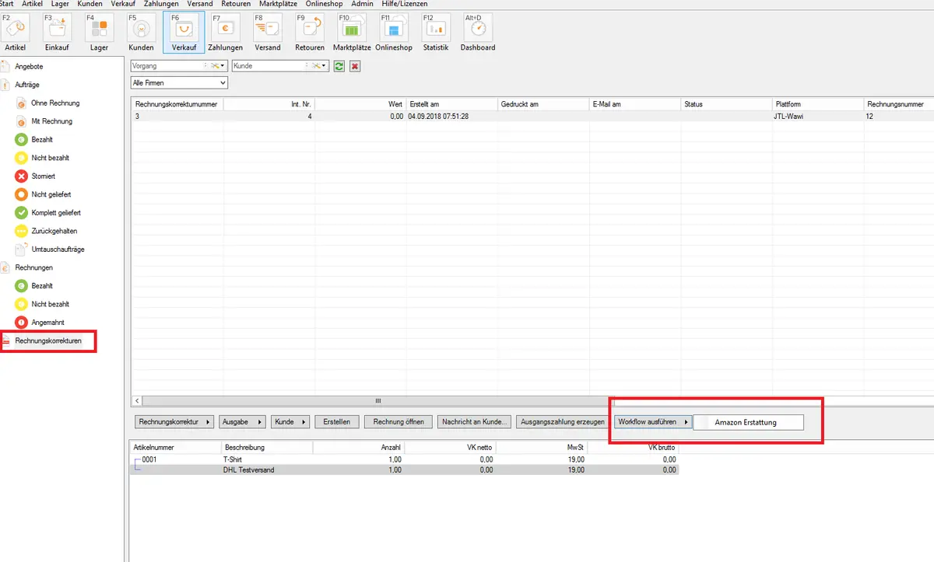Open the Kunden toolbar icon

click(141, 33)
